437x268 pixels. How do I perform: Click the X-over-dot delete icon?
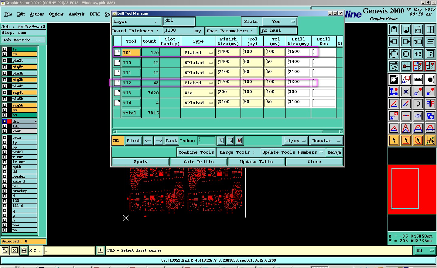[x=406, y=92]
